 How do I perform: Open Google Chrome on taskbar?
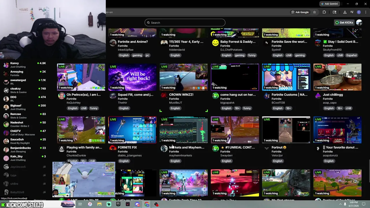point(147,204)
